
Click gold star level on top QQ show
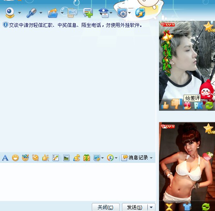pos(209,27)
